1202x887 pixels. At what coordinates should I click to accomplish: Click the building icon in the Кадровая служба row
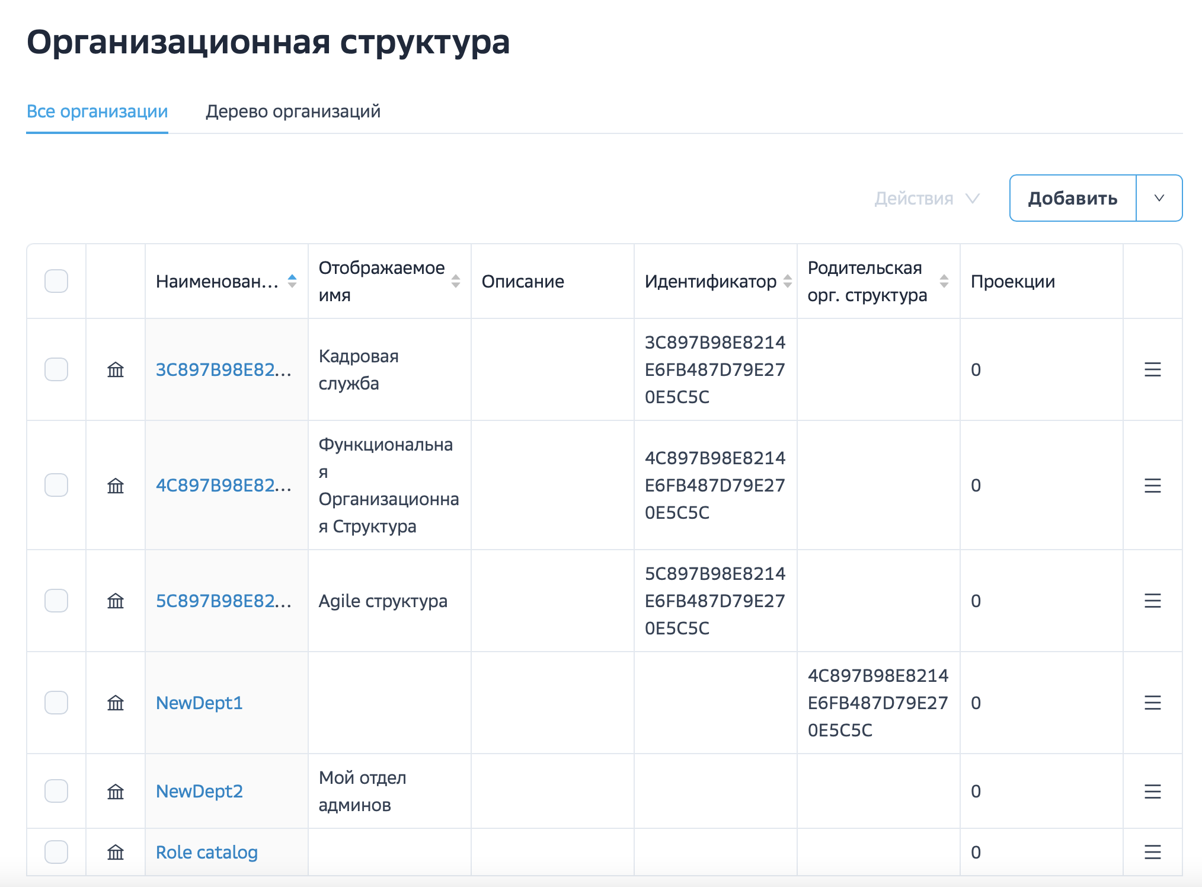coord(116,370)
